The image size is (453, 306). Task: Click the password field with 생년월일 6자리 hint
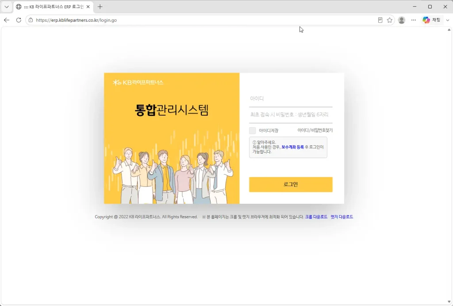(291, 115)
